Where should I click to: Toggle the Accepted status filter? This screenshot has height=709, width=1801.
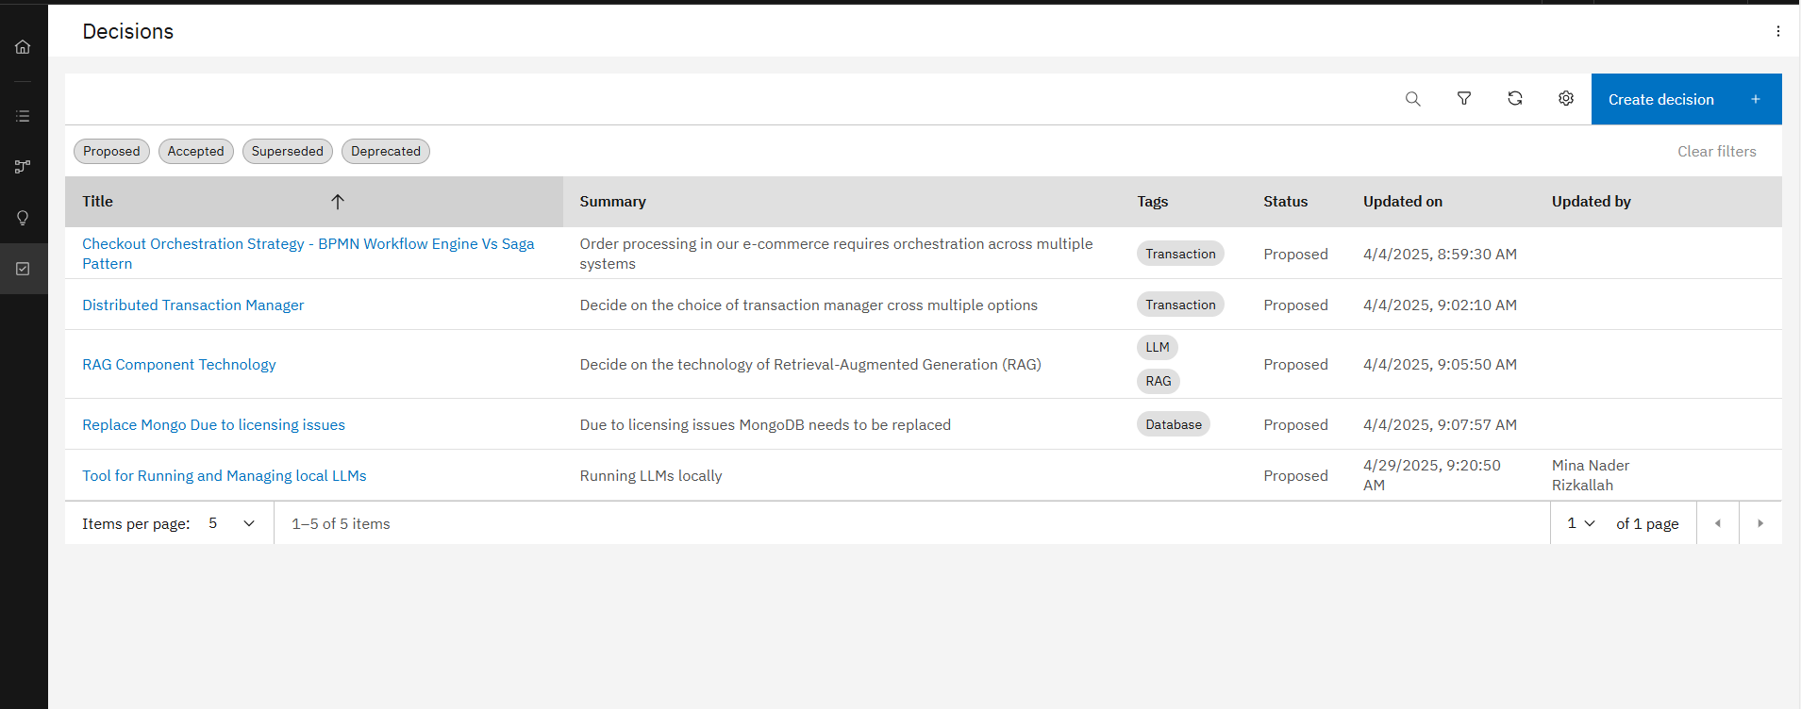[195, 151]
